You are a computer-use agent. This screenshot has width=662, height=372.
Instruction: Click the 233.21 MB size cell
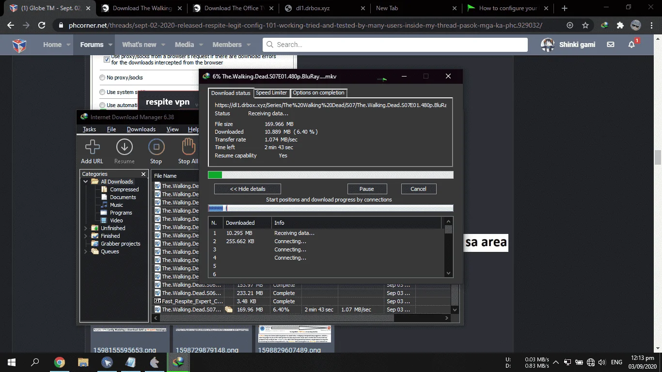tap(250, 293)
